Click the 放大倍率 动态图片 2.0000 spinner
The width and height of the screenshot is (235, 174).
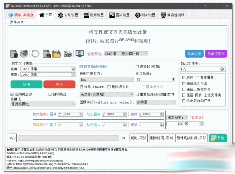point(114,114)
